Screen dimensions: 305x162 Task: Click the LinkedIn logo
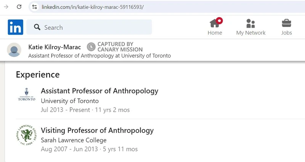coord(16,27)
